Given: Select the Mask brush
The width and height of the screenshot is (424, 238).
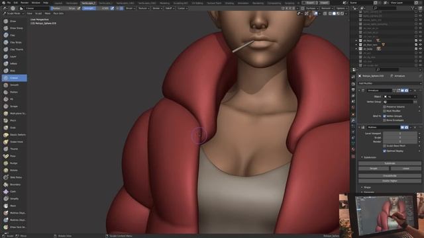Looking at the screenshot, I should (x=14, y=206).
